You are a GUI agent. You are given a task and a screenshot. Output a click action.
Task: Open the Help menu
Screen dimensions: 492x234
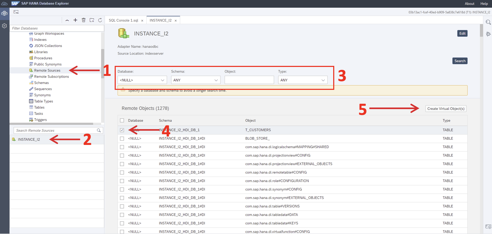click(484, 4)
